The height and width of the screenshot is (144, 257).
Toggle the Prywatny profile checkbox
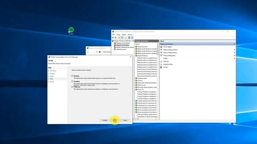(72, 81)
